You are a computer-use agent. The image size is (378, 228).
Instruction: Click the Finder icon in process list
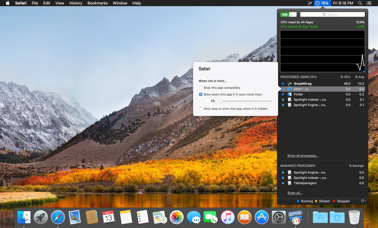pos(290,94)
